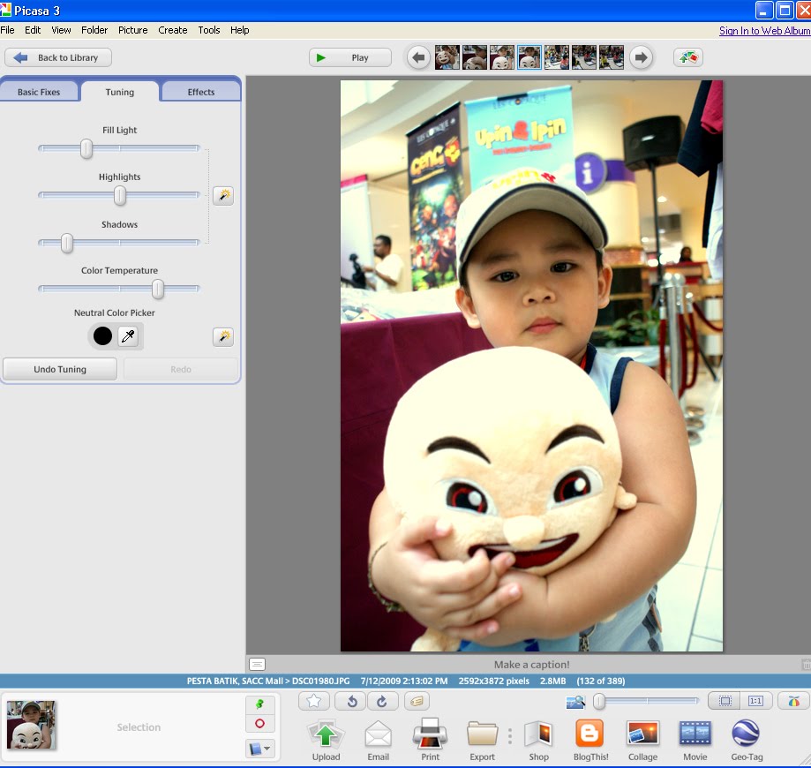The height and width of the screenshot is (768, 811).
Task: Click the one-click lighting fix wand
Action: (223, 196)
